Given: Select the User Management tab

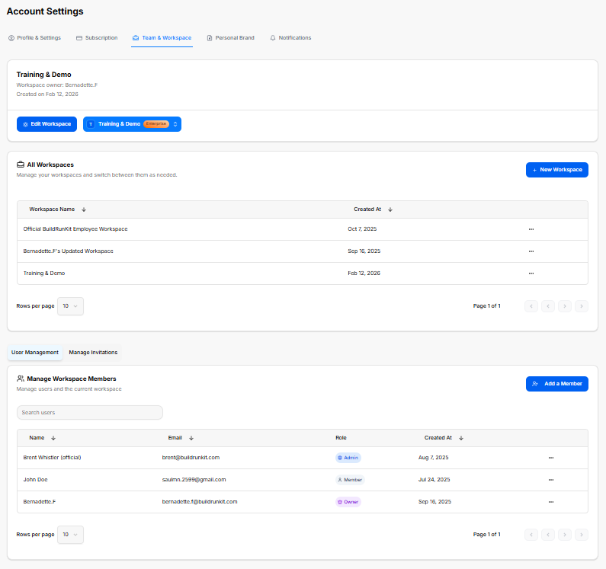Looking at the screenshot, I should click(x=35, y=353).
